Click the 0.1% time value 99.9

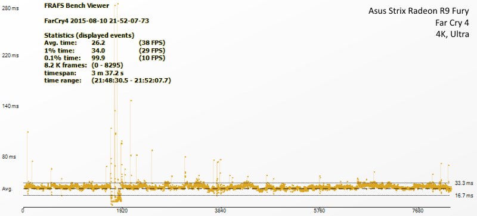[x=98, y=58]
